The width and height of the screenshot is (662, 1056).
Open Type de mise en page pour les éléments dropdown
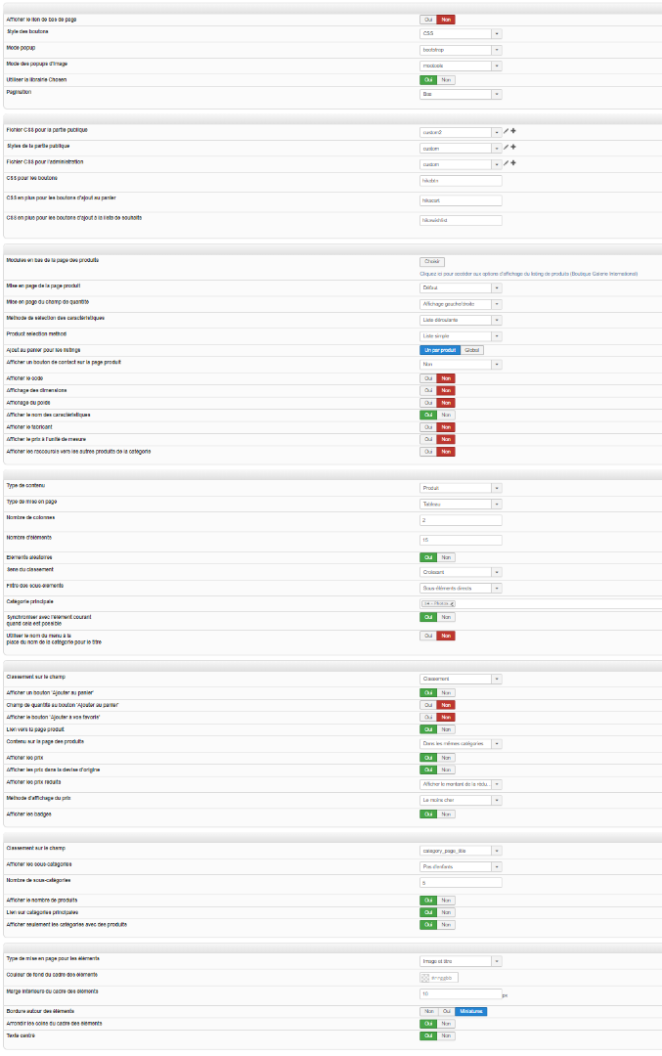click(461, 962)
